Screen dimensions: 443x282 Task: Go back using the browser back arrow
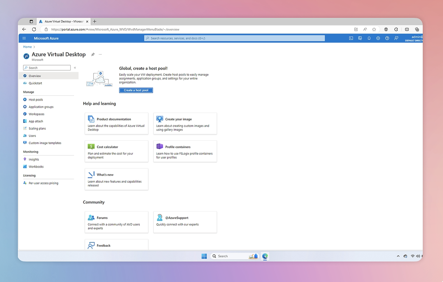coord(24,29)
